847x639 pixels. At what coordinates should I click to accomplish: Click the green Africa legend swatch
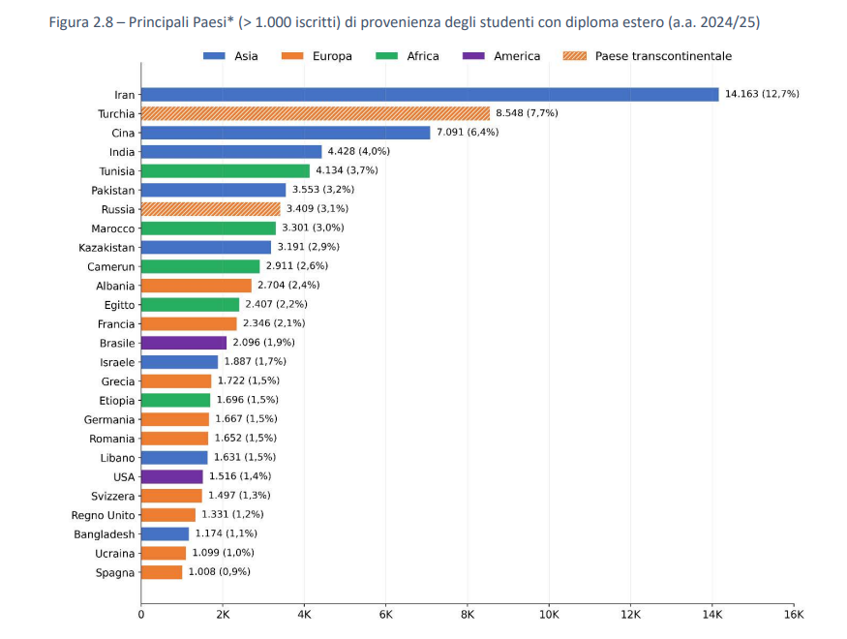tap(387, 56)
